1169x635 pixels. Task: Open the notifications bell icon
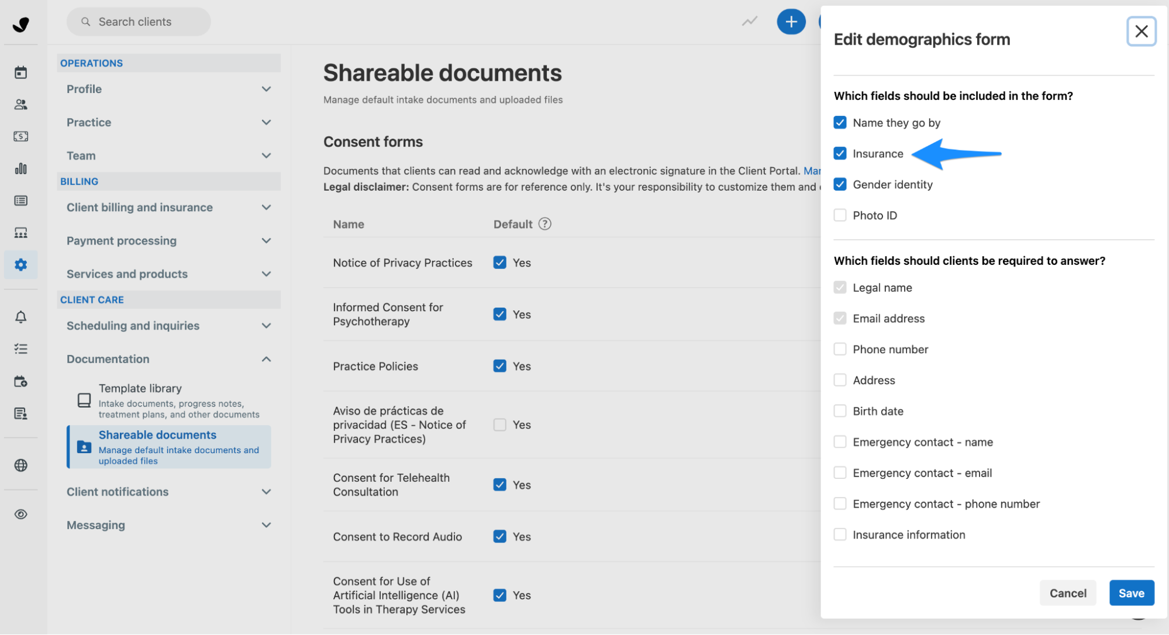coord(20,317)
